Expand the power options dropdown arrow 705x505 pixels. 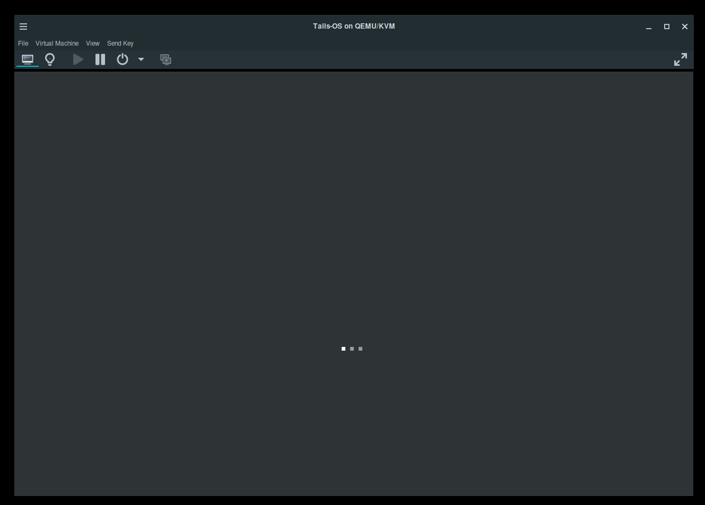[141, 59]
